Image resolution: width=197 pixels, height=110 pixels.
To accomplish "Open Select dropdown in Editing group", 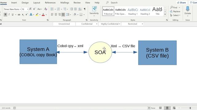I will pyautogui.click(x=175, y=15).
